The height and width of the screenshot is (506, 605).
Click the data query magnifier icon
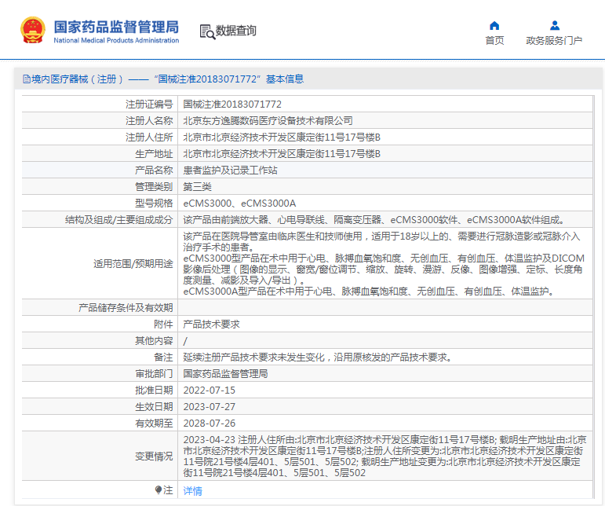pyautogui.click(x=207, y=31)
